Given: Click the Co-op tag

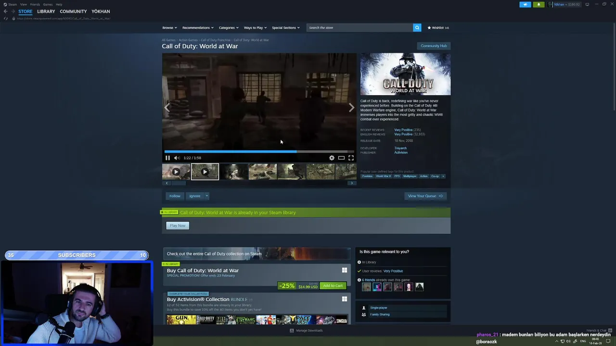Looking at the screenshot, I should coord(435,176).
